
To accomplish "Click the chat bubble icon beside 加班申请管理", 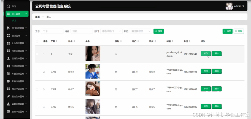I will (x=8, y=112).
